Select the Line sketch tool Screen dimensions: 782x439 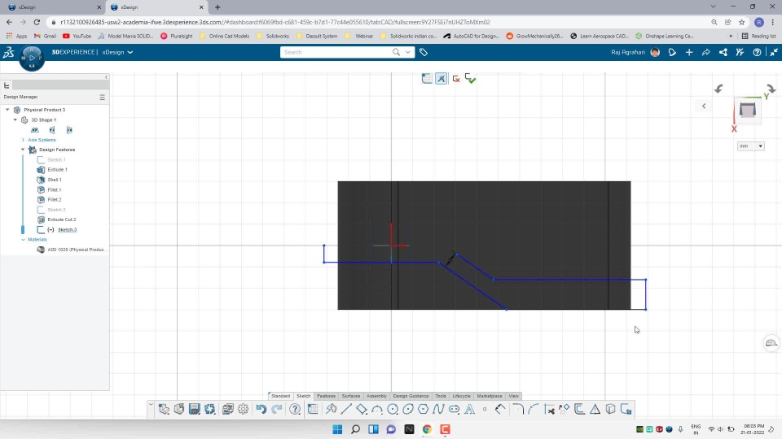click(x=346, y=409)
